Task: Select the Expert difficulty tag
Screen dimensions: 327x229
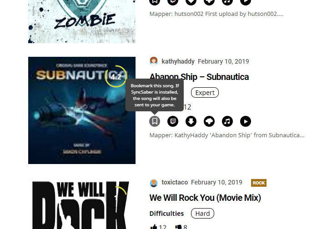Action: [x=205, y=93]
